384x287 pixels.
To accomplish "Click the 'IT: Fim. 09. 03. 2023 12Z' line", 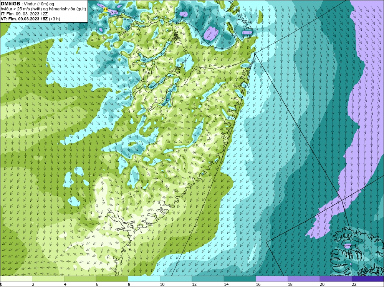I will tap(24, 14).
